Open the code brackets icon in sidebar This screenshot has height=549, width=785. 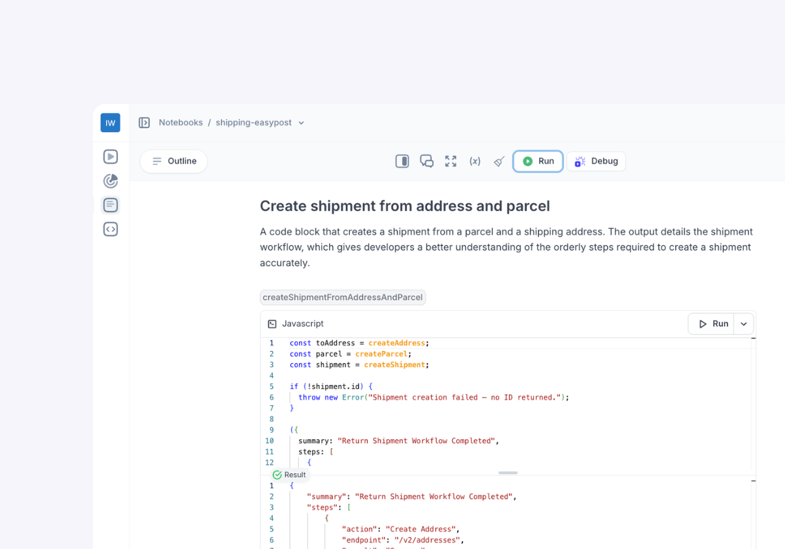(111, 229)
